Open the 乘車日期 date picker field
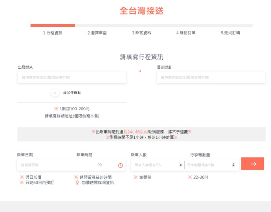The image size is (271, 212). coord(45,165)
